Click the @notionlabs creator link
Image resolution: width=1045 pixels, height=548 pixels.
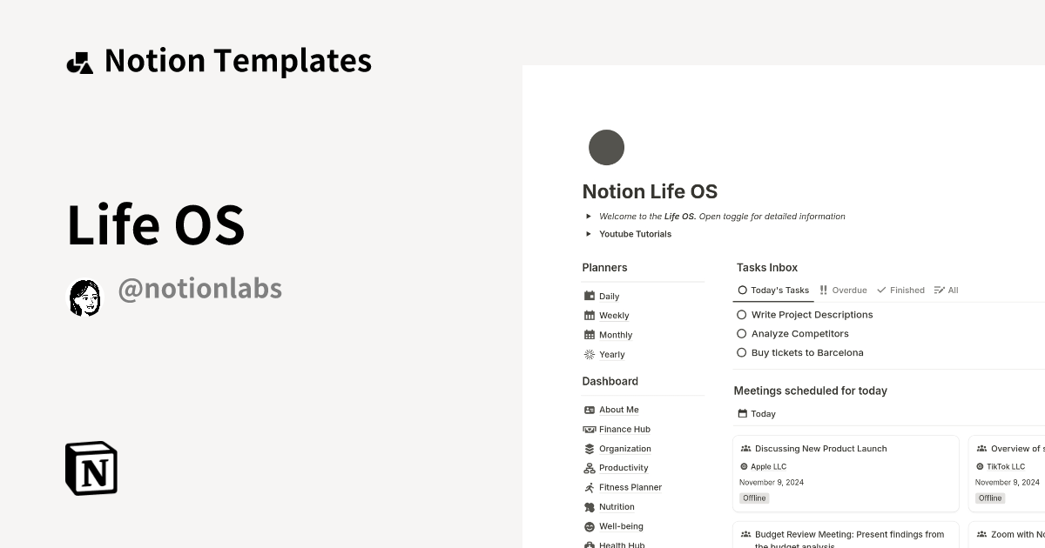[200, 288]
